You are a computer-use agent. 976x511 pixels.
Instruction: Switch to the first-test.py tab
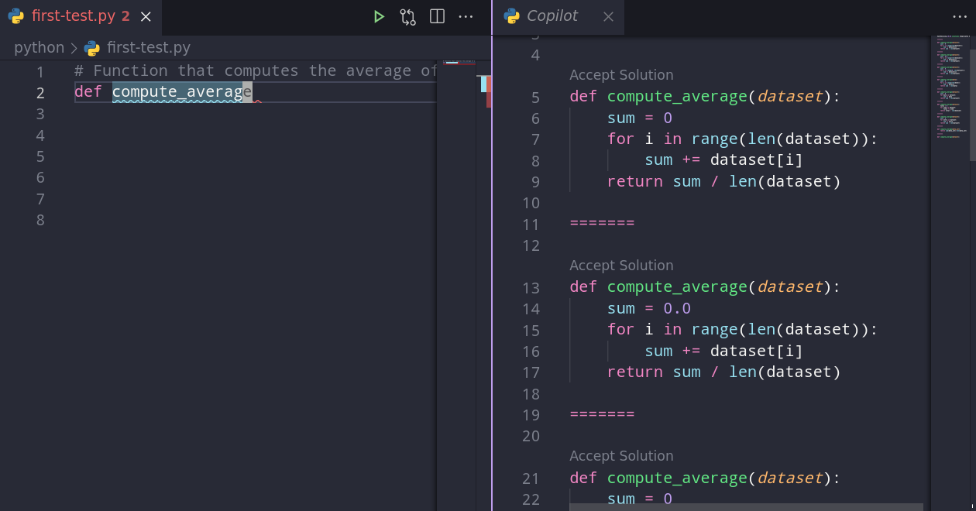(73, 16)
